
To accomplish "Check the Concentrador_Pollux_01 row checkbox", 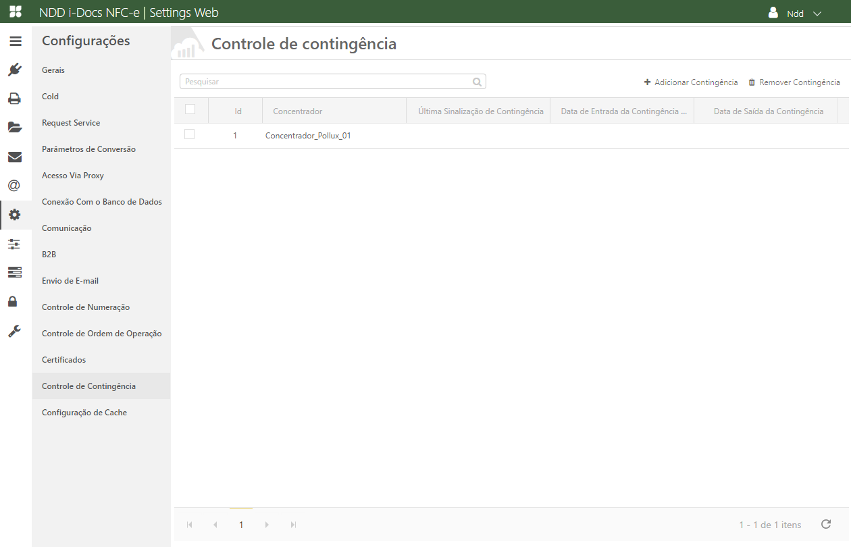I will pyautogui.click(x=189, y=134).
